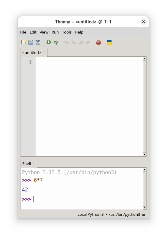Run current script with green play icon

49,42
